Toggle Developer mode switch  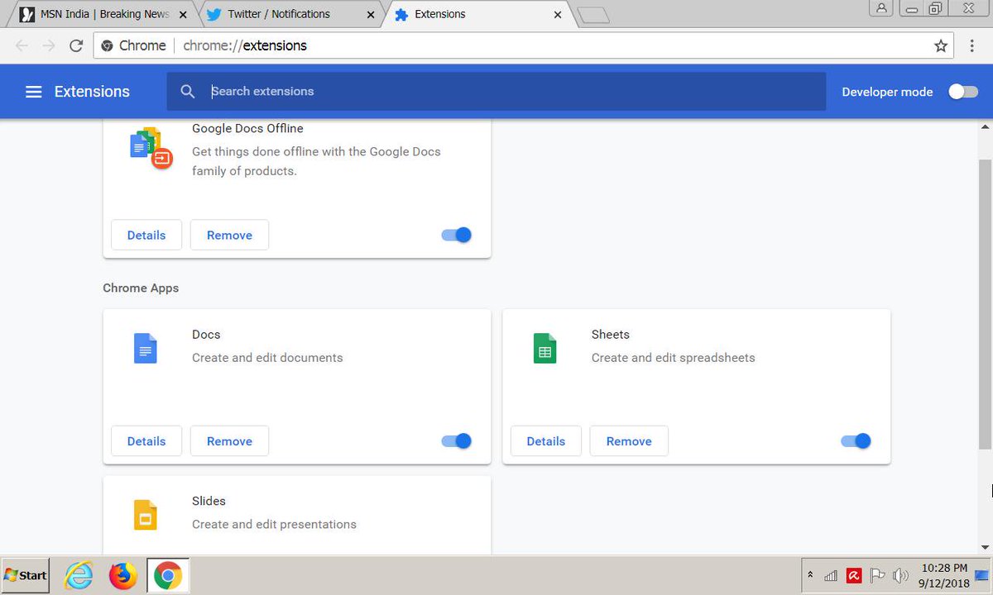(x=963, y=92)
